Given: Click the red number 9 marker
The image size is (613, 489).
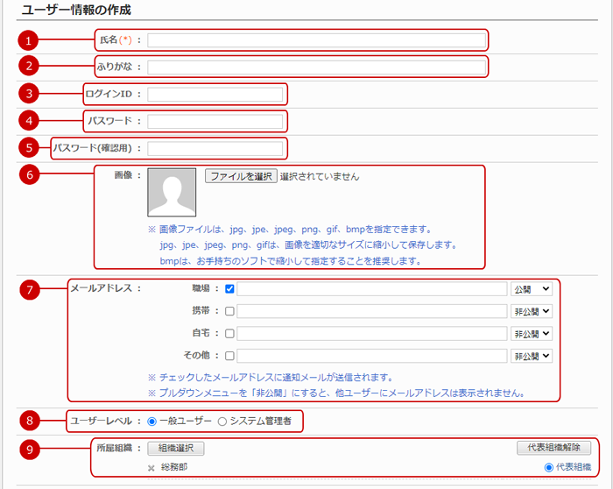Looking at the screenshot, I should (x=29, y=451).
